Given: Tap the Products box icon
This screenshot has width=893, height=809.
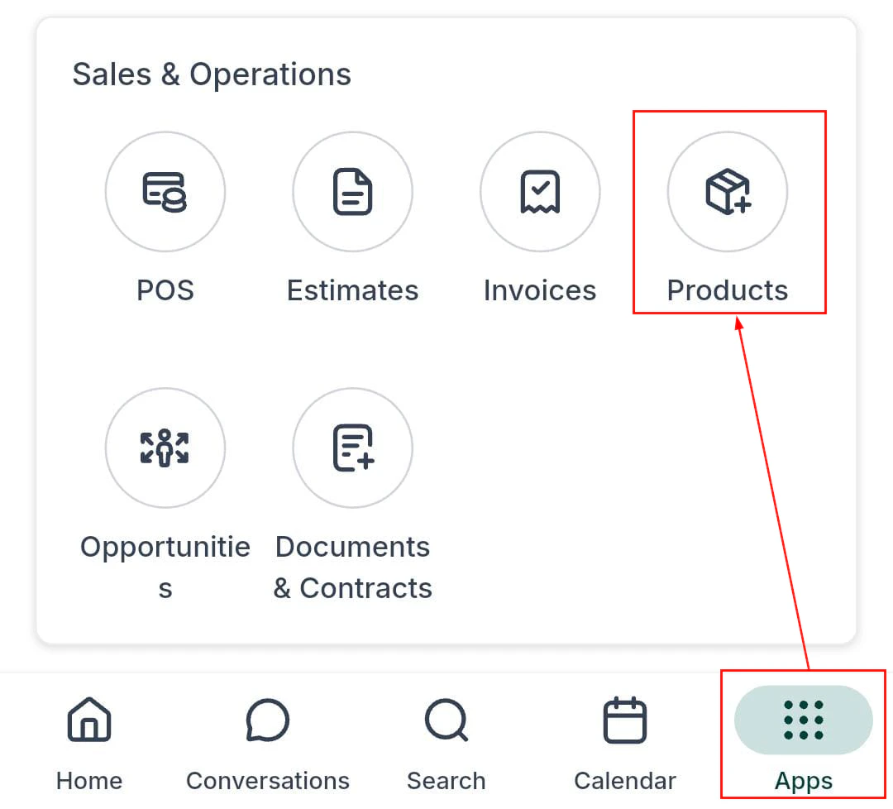Looking at the screenshot, I should pyautogui.click(x=727, y=191).
